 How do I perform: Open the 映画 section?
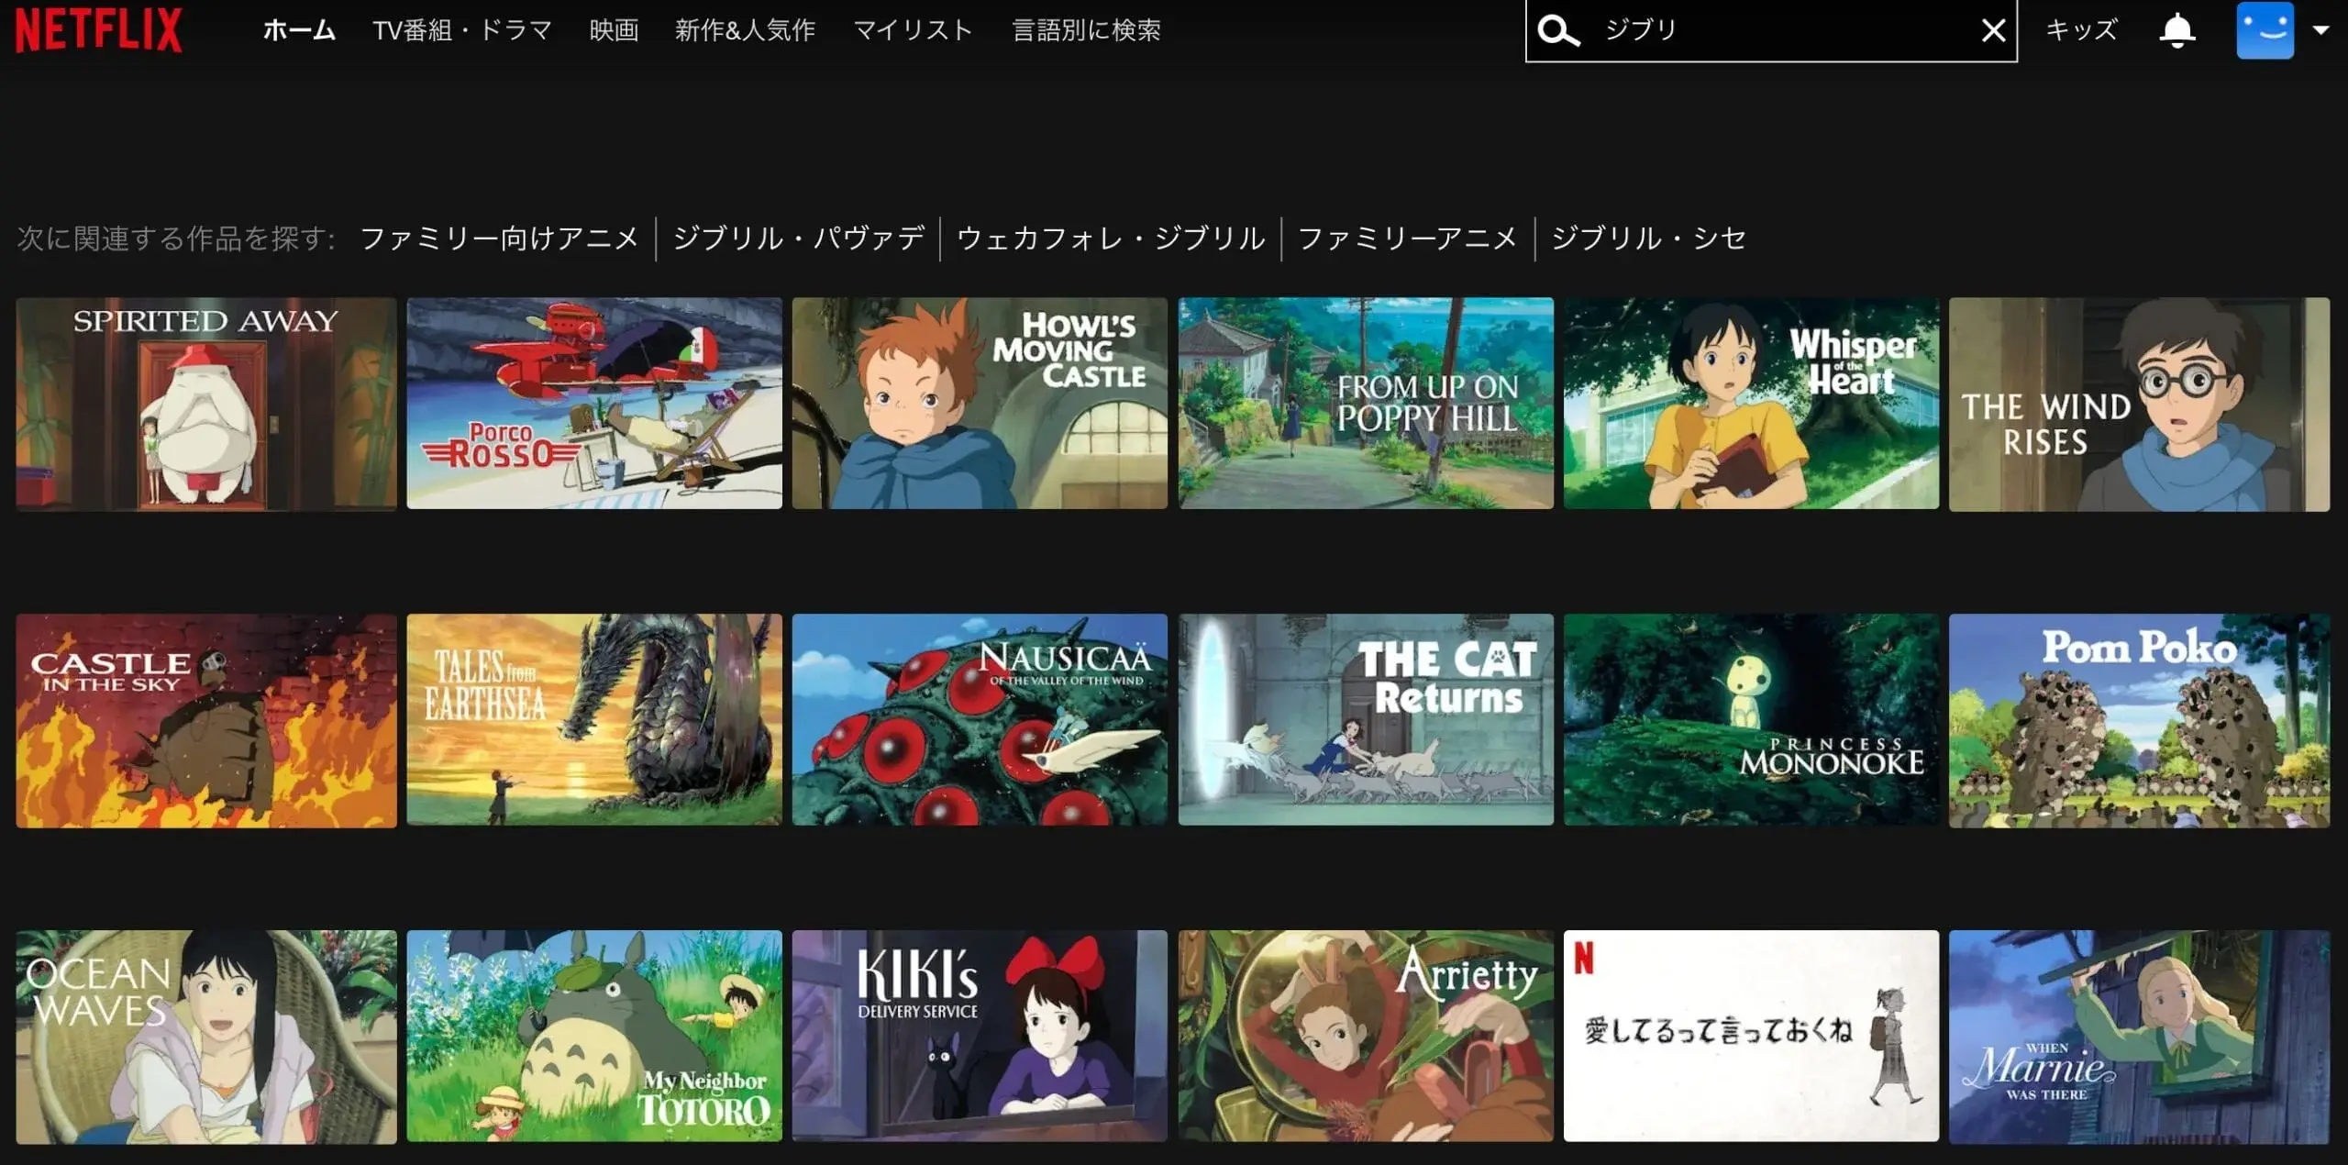pyautogui.click(x=614, y=30)
